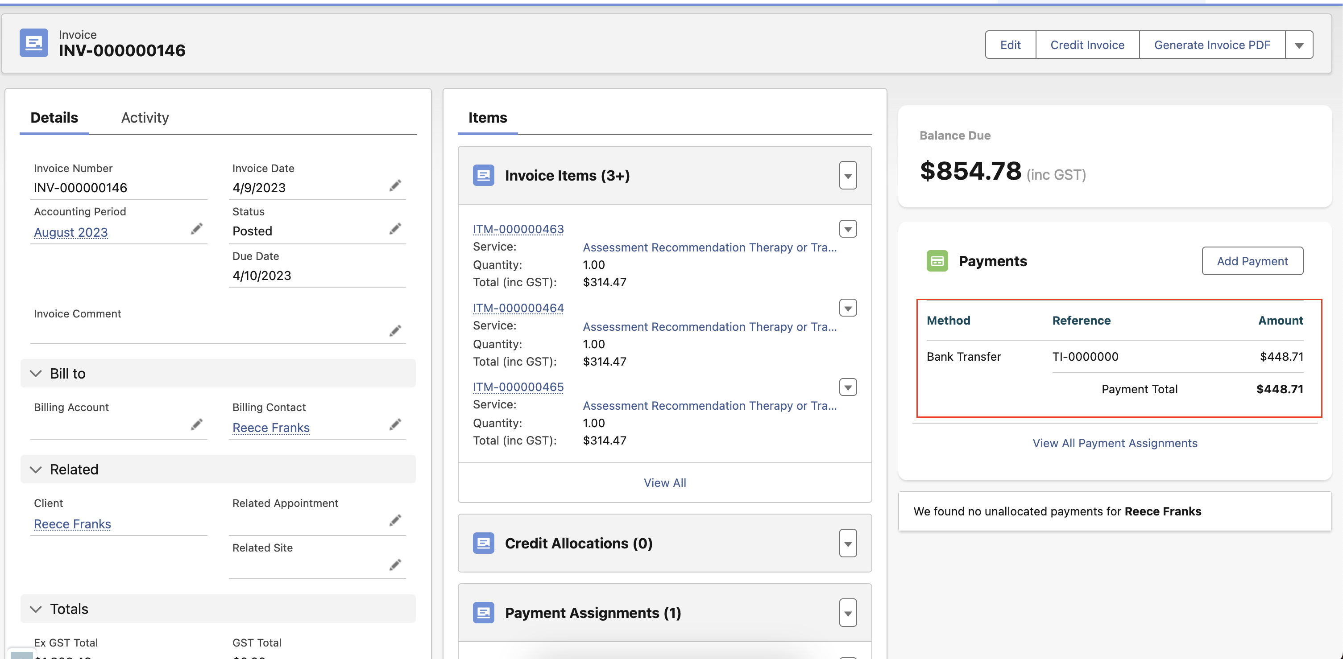Edit the Billing Contact via pencil icon
The image size is (1343, 659).
[395, 424]
